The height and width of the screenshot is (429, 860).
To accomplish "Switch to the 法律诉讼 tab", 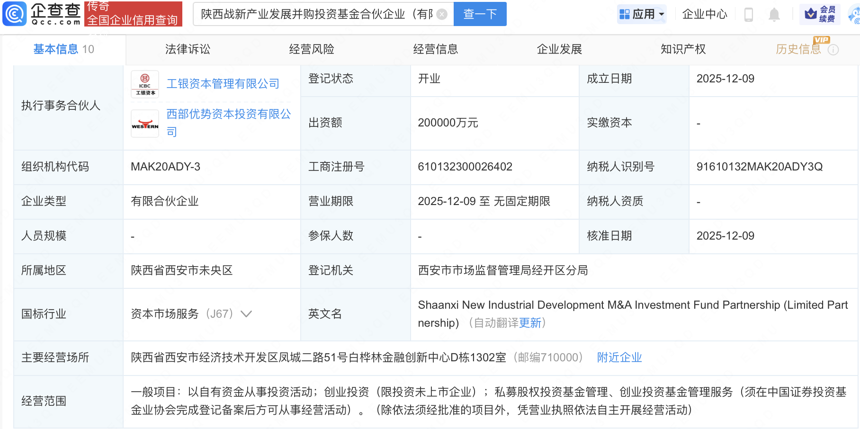I will (188, 49).
